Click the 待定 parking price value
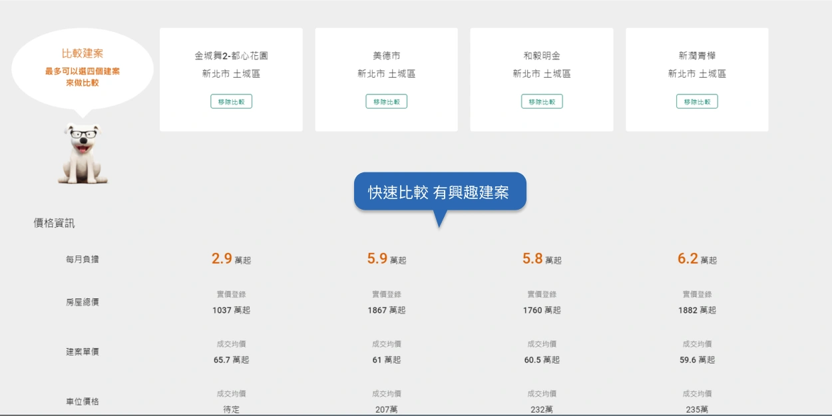This screenshot has width=832, height=416. pos(231,409)
